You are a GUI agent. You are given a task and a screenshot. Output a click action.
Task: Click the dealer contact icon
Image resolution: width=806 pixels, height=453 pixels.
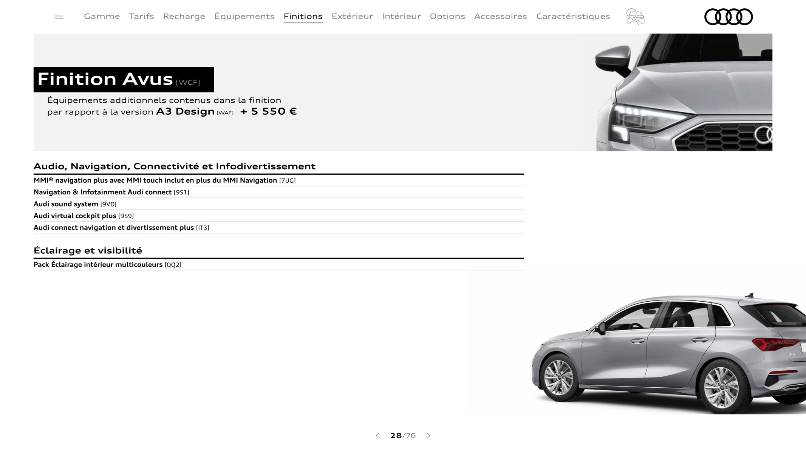635,17
